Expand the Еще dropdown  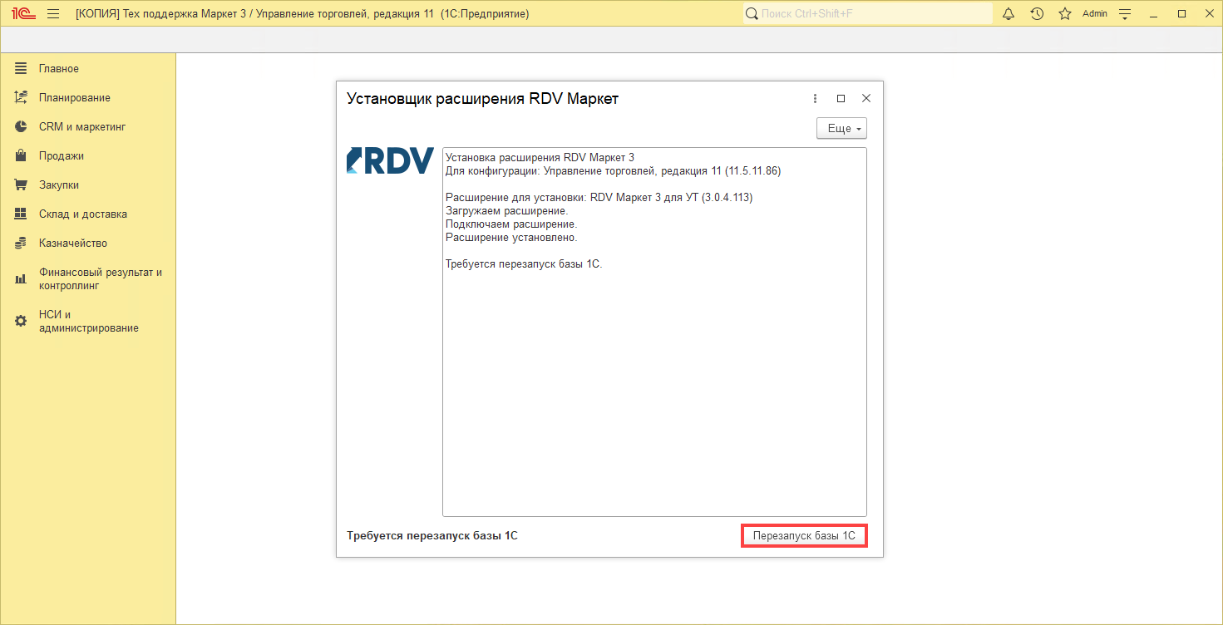pos(842,129)
